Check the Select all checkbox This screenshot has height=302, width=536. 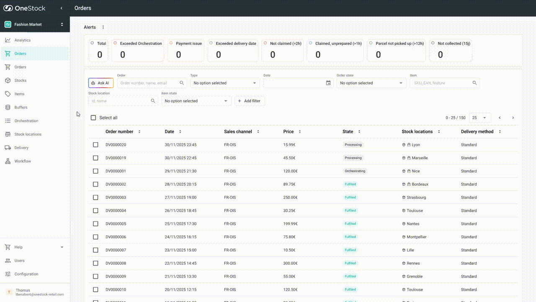pyautogui.click(x=93, y=117)
